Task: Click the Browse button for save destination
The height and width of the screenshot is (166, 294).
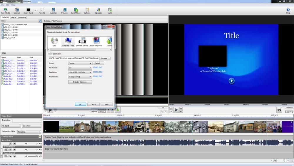Action: (105, 58)
